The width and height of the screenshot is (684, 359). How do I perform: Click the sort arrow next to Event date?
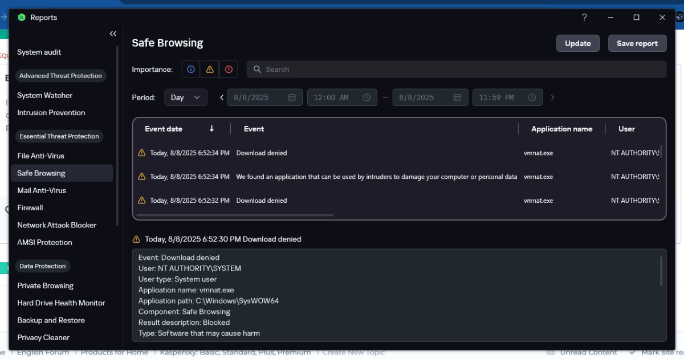point(211,129)
